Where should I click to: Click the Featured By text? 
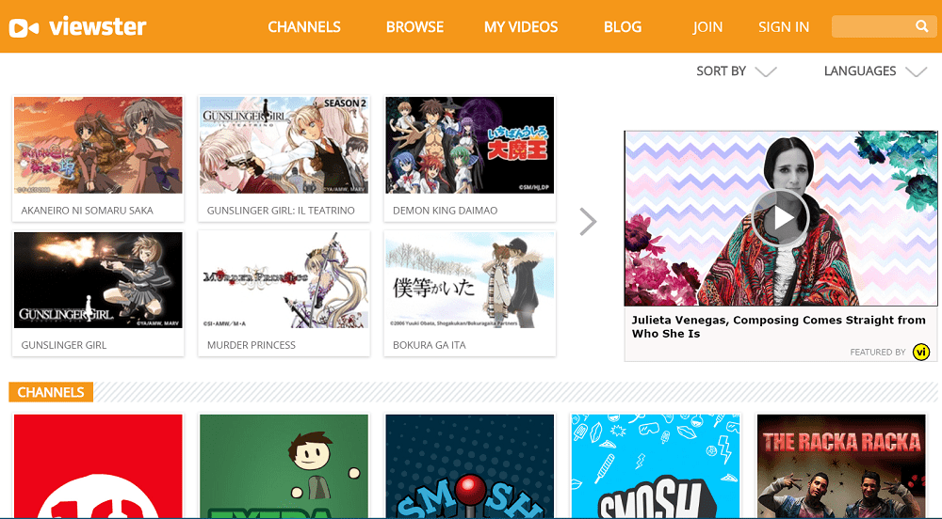877,353
